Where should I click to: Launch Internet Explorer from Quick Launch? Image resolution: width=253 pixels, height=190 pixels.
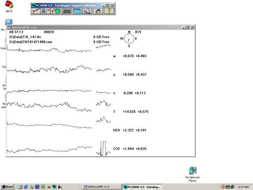pos(26,187)
